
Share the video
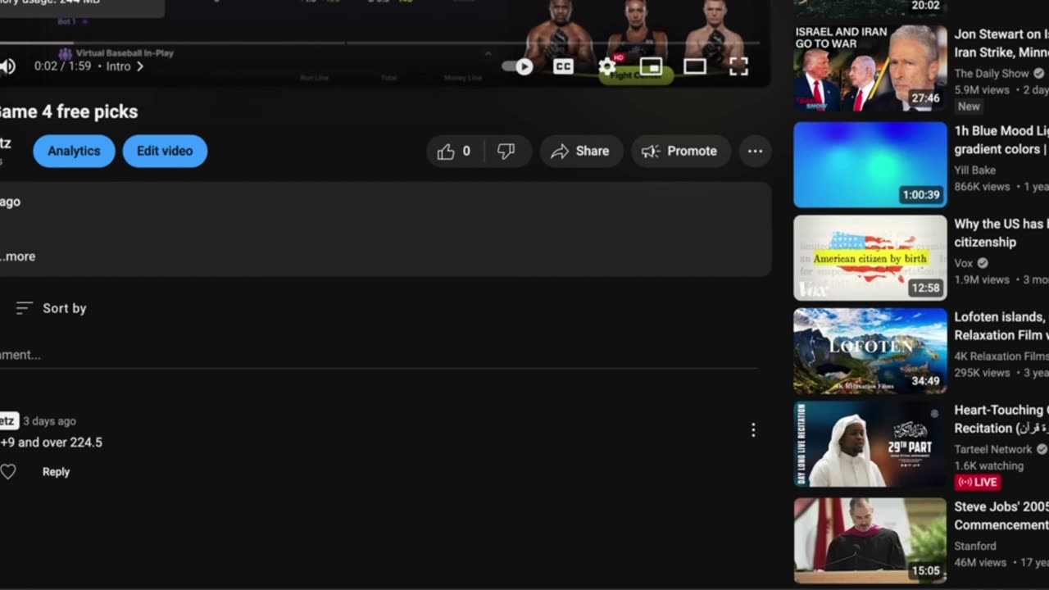[x=580, y=151]
